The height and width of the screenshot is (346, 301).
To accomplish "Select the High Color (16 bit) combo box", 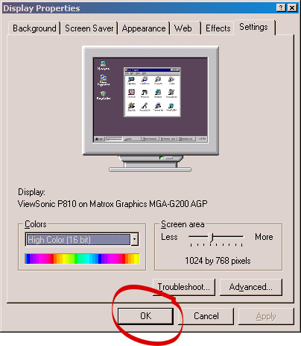I will [82, 240].
